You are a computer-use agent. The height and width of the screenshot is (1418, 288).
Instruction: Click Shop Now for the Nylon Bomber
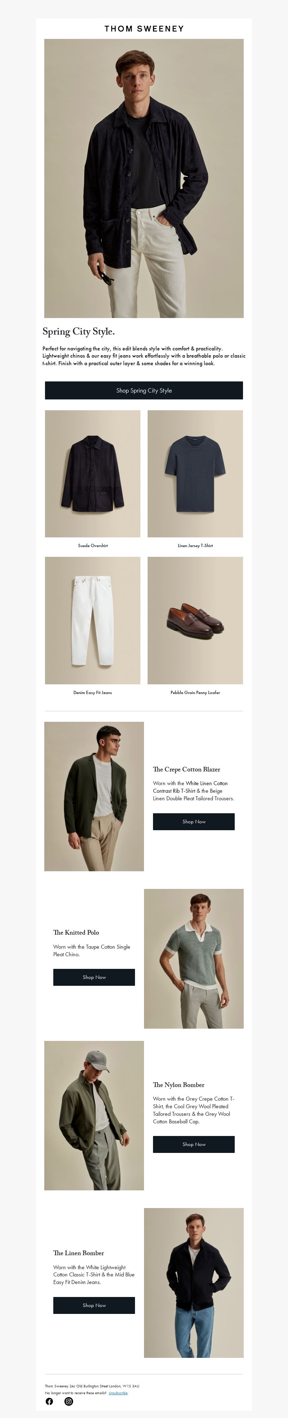tap(194, 1144)
